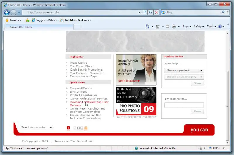234x155 pixels.
Task: Open the Environment quick link
Action: click(78, 92)
